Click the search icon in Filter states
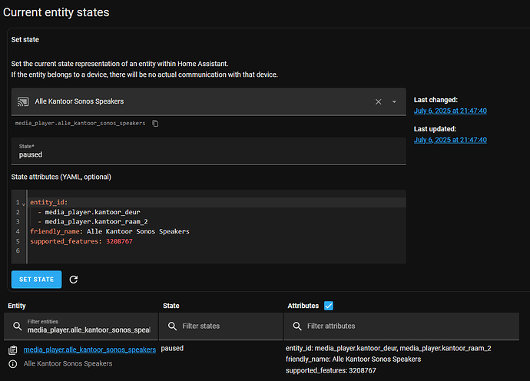 [x=172, y=326]
